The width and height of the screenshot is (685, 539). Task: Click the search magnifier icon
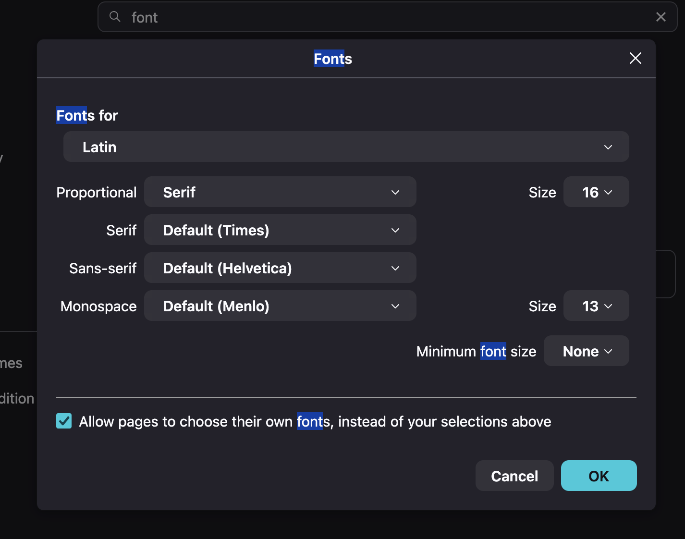115,17
